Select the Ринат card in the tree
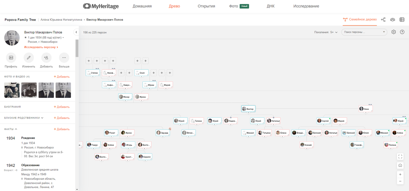The width and height of the screenshot is (409, 191). tap(111, 133)
